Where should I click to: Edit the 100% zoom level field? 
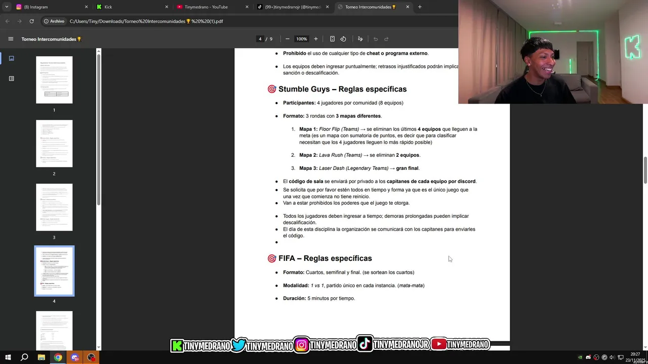click(302, 39)
